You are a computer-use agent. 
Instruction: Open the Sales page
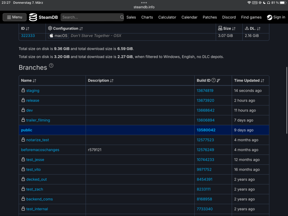click(x=131, y=17)
